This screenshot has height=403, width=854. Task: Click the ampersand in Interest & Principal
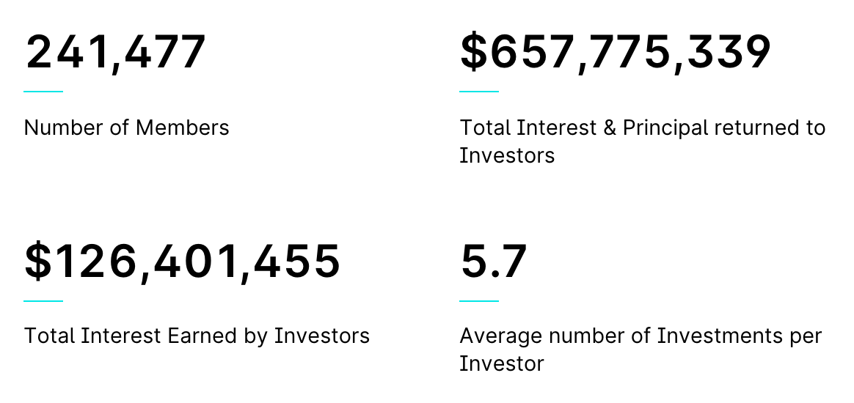(610, 128)
